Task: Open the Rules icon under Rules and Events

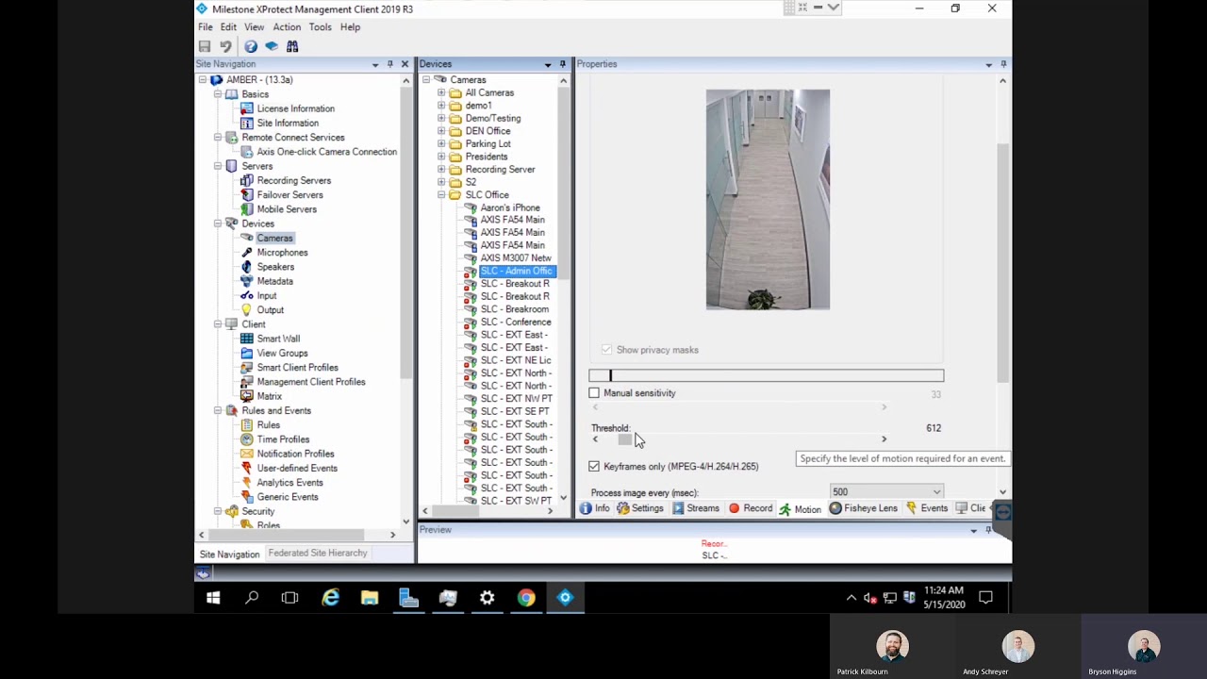Action: tap(247, 425)
